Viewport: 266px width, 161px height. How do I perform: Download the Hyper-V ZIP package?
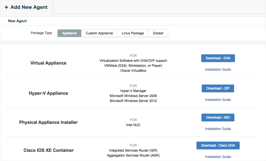click(218, 88)
